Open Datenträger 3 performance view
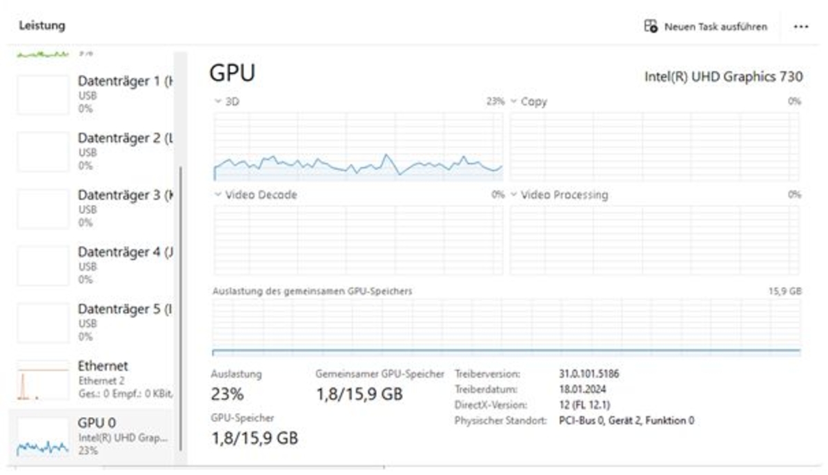828x475 pixels. pyautogui.click(x=93, y=209)
